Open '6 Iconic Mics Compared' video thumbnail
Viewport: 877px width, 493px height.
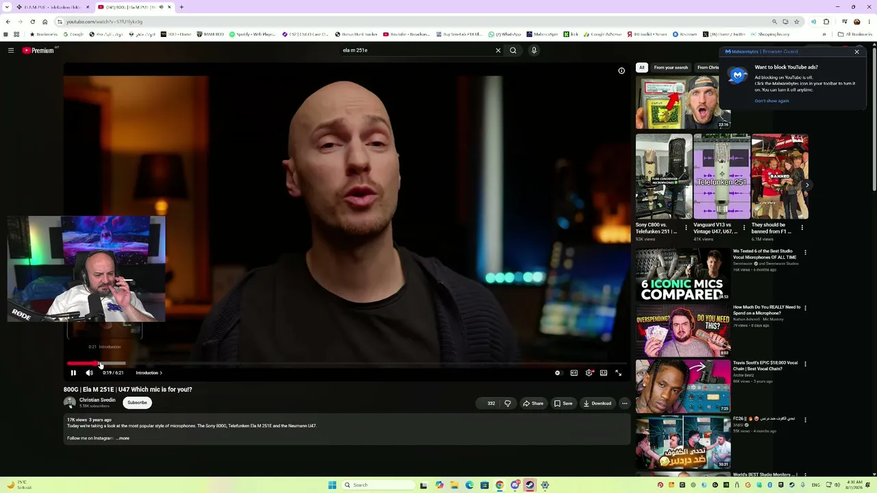point(683,275)
